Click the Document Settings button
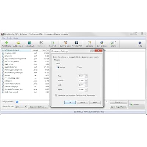This screenshot has height=147, width=147. tap(38, 107)
